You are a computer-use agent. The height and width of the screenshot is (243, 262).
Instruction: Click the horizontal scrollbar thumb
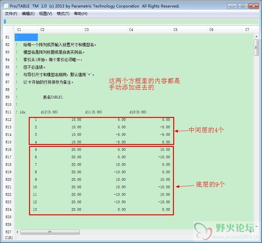[50, 232]
